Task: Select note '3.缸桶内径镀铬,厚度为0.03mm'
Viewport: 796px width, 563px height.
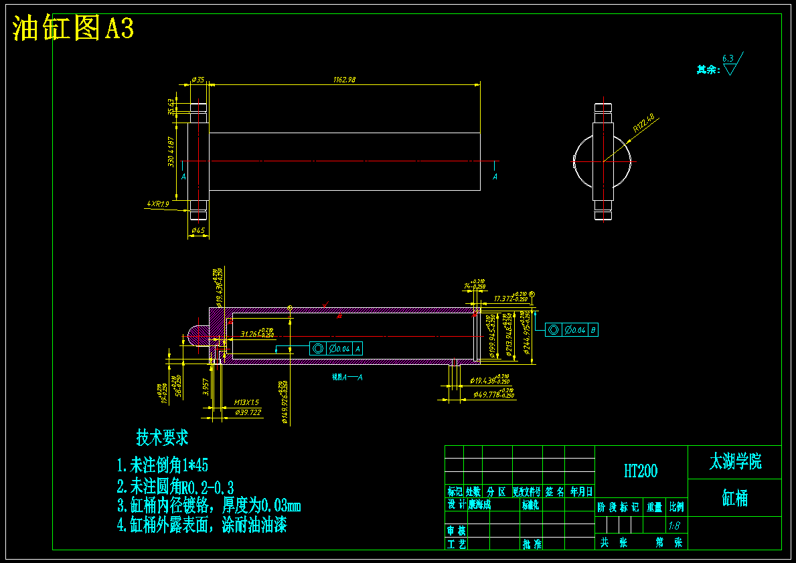Action: point(209,505)
